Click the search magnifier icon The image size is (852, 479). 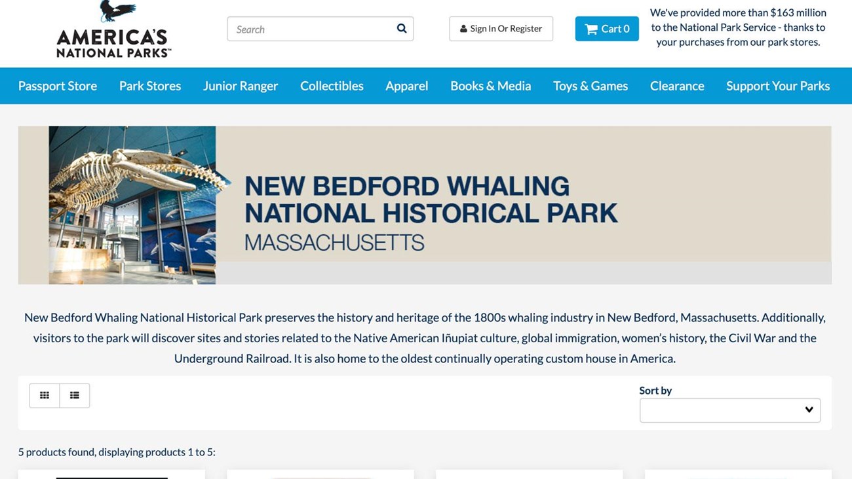pos(402,29)
